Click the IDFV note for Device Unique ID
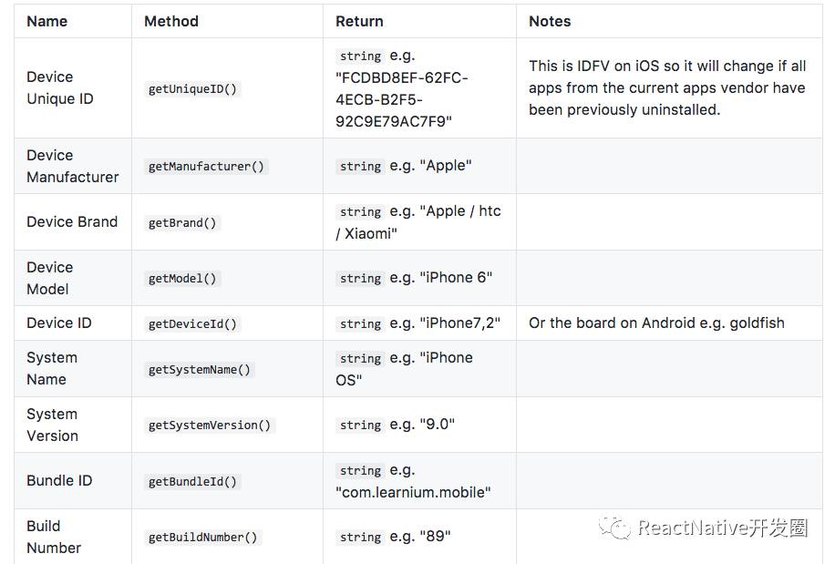This screenshot has height=564, width=835. 667,88
